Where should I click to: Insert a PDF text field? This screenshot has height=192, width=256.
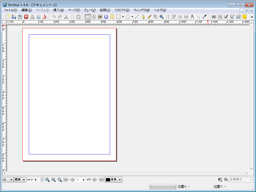click(x=220, y=17)
